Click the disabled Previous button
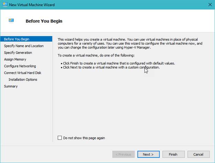 [x=123, y=154]
